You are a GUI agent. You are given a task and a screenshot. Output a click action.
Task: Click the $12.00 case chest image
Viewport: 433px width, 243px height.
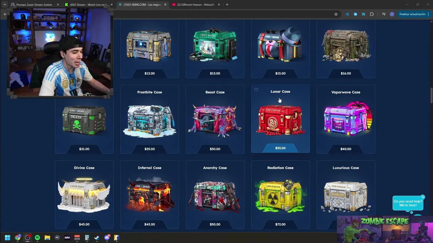(149, 46)
